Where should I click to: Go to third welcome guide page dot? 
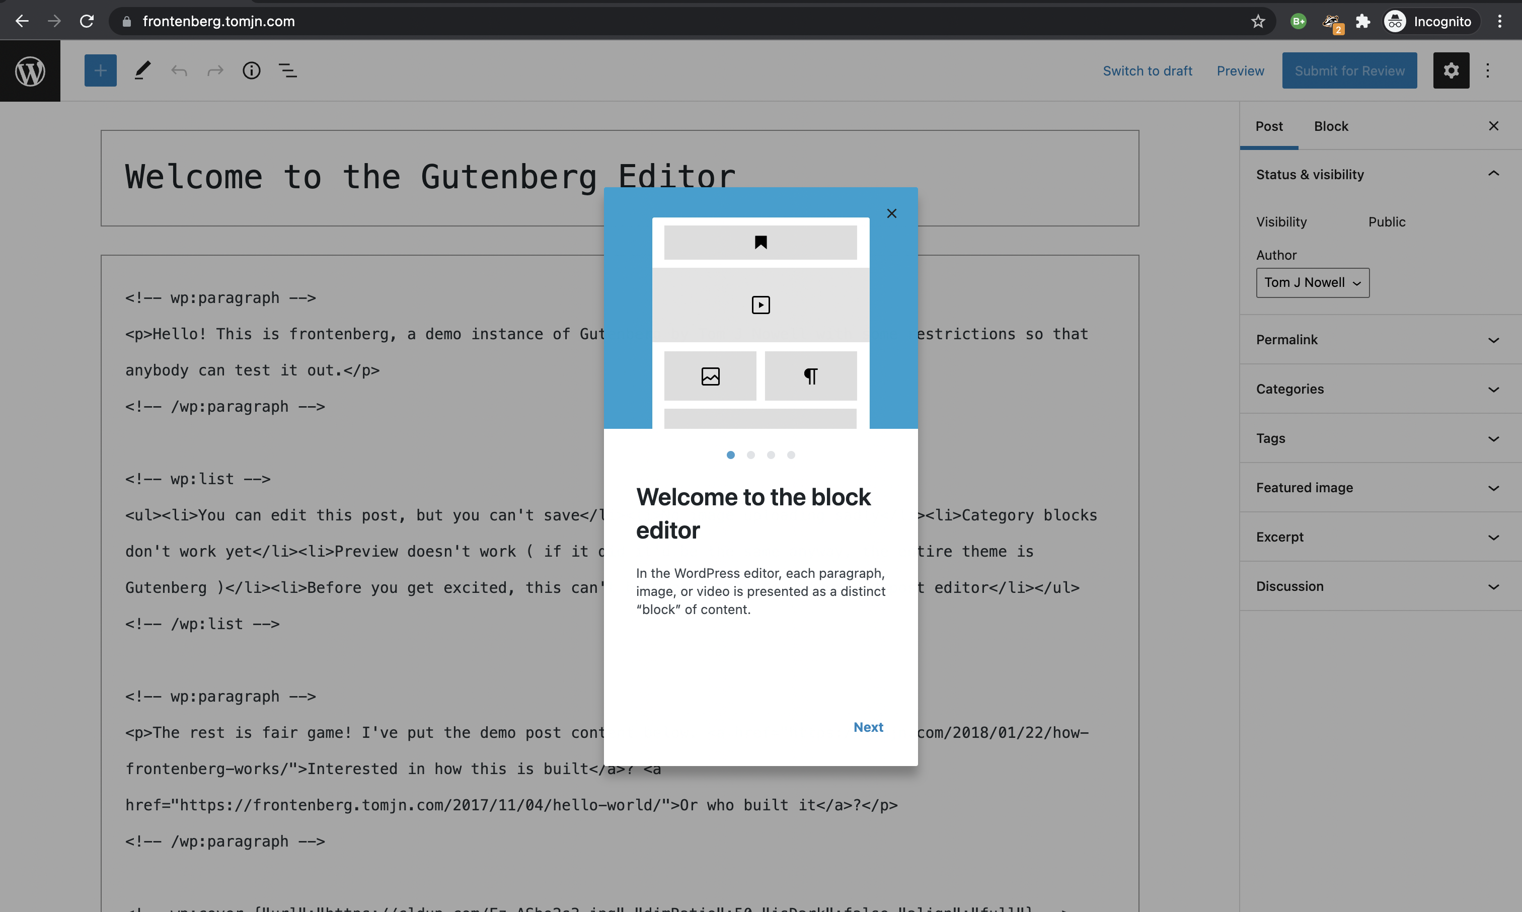(x=771, y=455)
